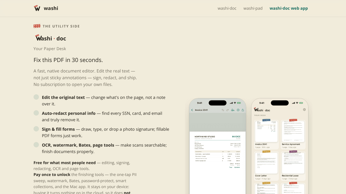Open the Cover Letter document thumbnail
The height and width of the screenshot is (194, 346).
tap(266, 163)
